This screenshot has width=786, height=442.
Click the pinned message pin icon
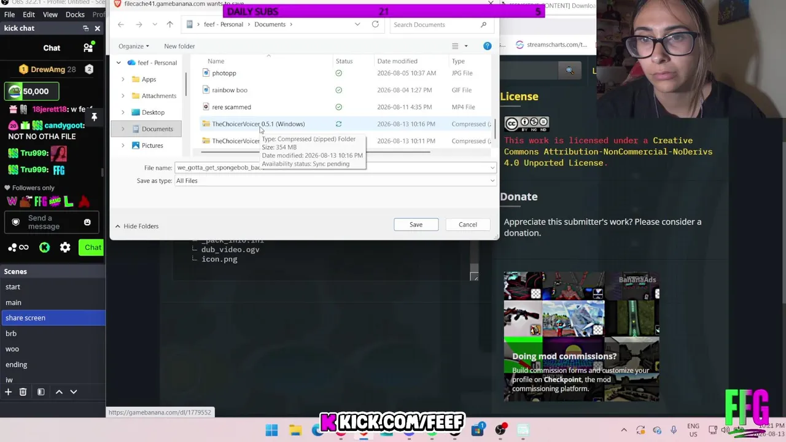click(94, 117)
